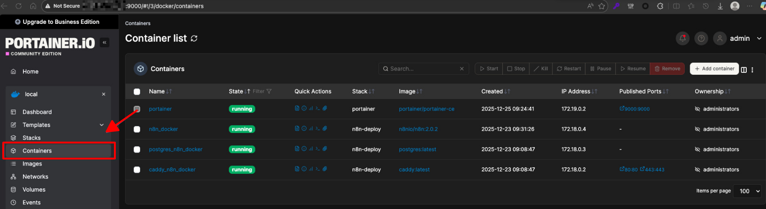Screen dimensions: 766x209
Task: Click the Stop button
Action: (x=516, y=69)
